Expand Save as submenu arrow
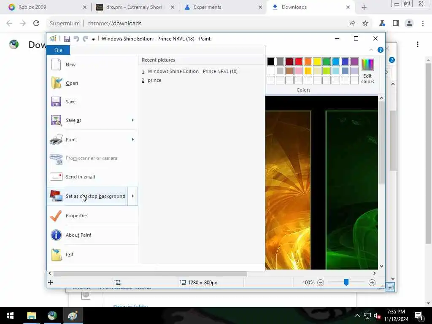The width and height of the screenshot is (432, 324). pos(133,120)
